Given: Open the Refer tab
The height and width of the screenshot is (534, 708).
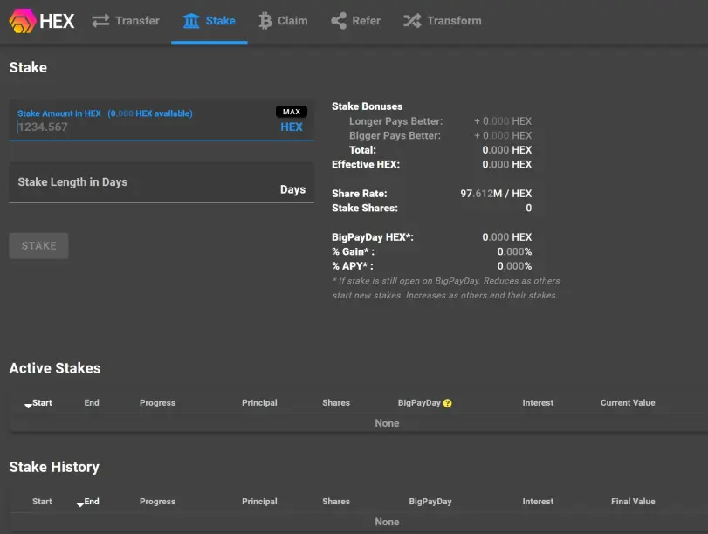Looking at the screenshot, I should pos(356,21).
